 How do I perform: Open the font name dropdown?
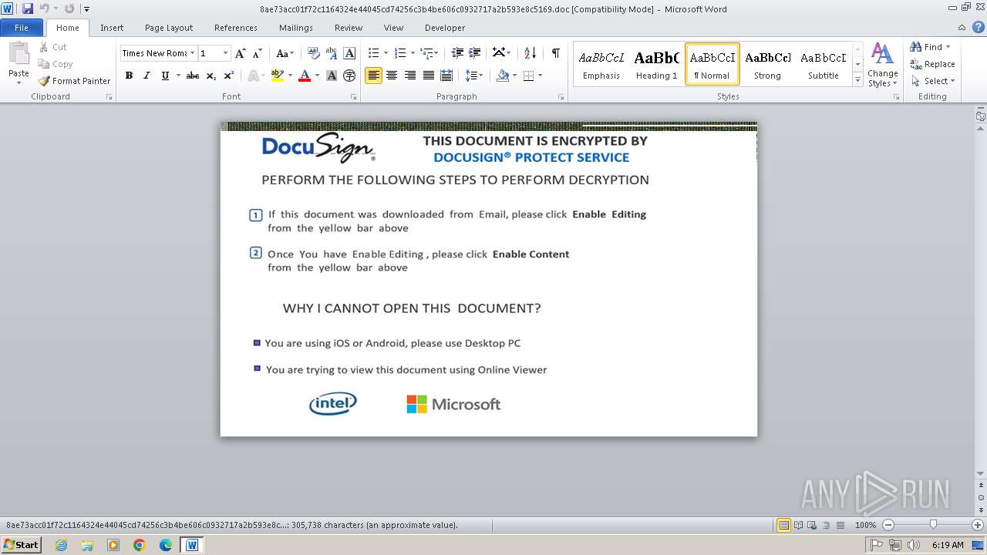pos(192,53)
